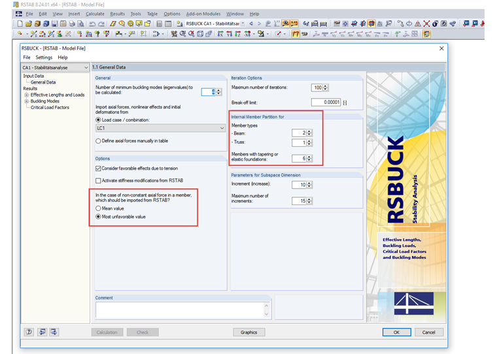This screenshot has height=354, width=497.
Task: Click the Check button
Action: pyautogui.click(x=143, y=332)
